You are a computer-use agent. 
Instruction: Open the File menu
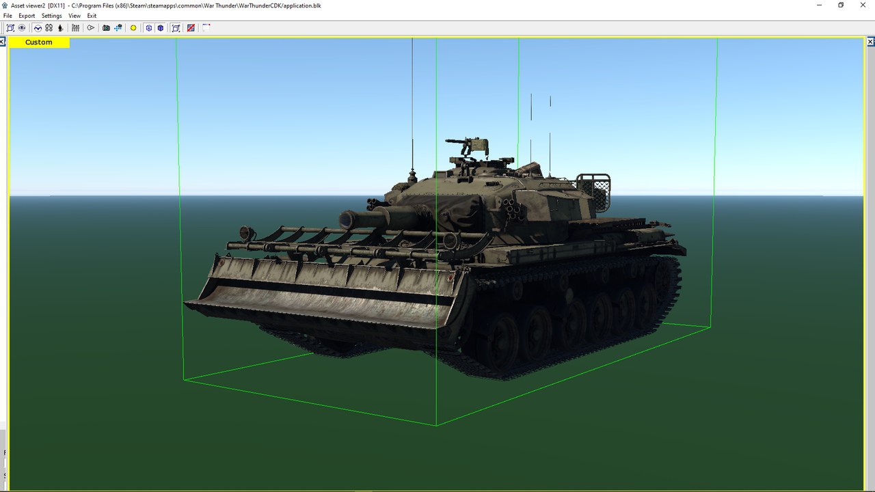tap(8, 16)
